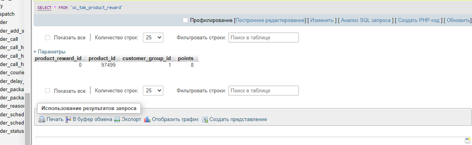
Task: Check the lower Показать все checkbox
Action: [x=48, y=91]
